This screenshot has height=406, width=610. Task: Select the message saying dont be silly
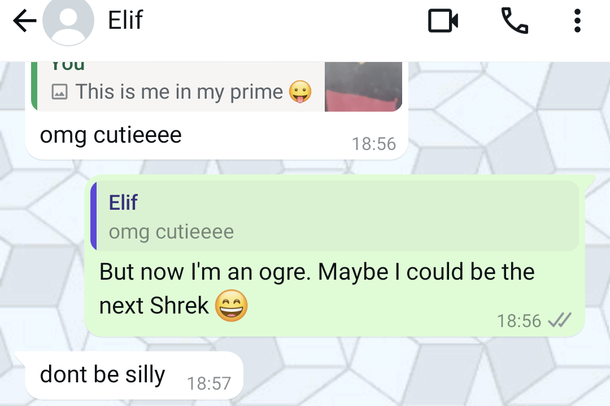tap(102, 374)
